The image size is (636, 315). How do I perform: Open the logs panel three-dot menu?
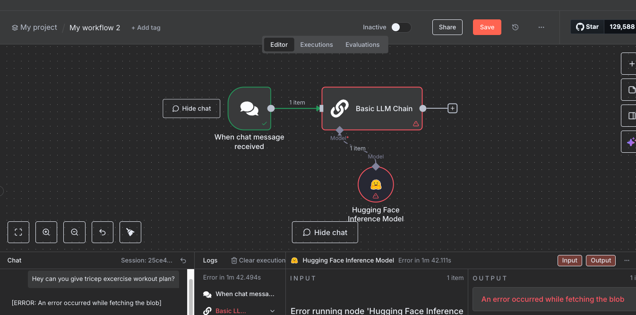[x=627, y=260]
